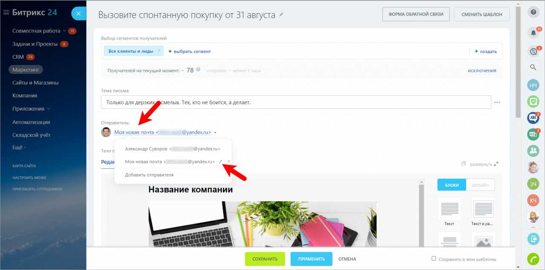This screenshot has width=545, height=270.
Task: Check 'Сохранить в мои шаблоны' checkbox
Action: point(434,259)
